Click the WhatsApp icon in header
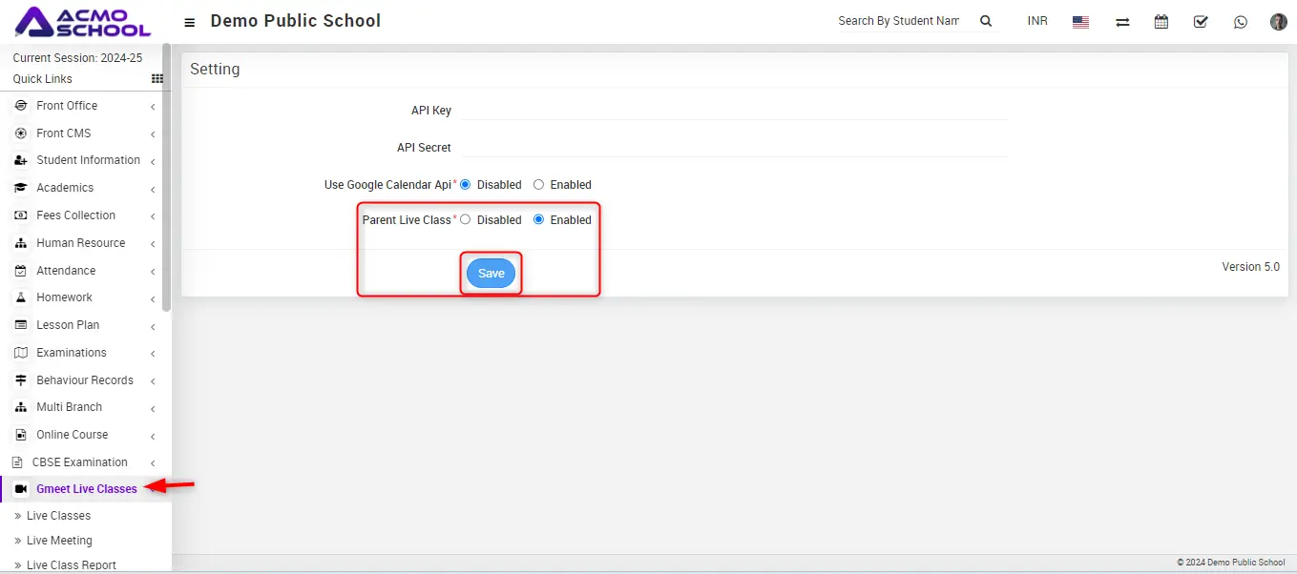This screenshot has width=1297, height=574. click(x=1240, y=22)
